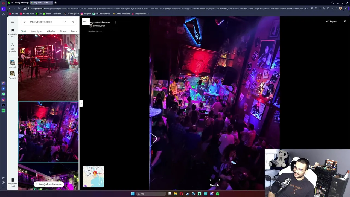Click Uygulamayı indir get app button

coord(13,183)
